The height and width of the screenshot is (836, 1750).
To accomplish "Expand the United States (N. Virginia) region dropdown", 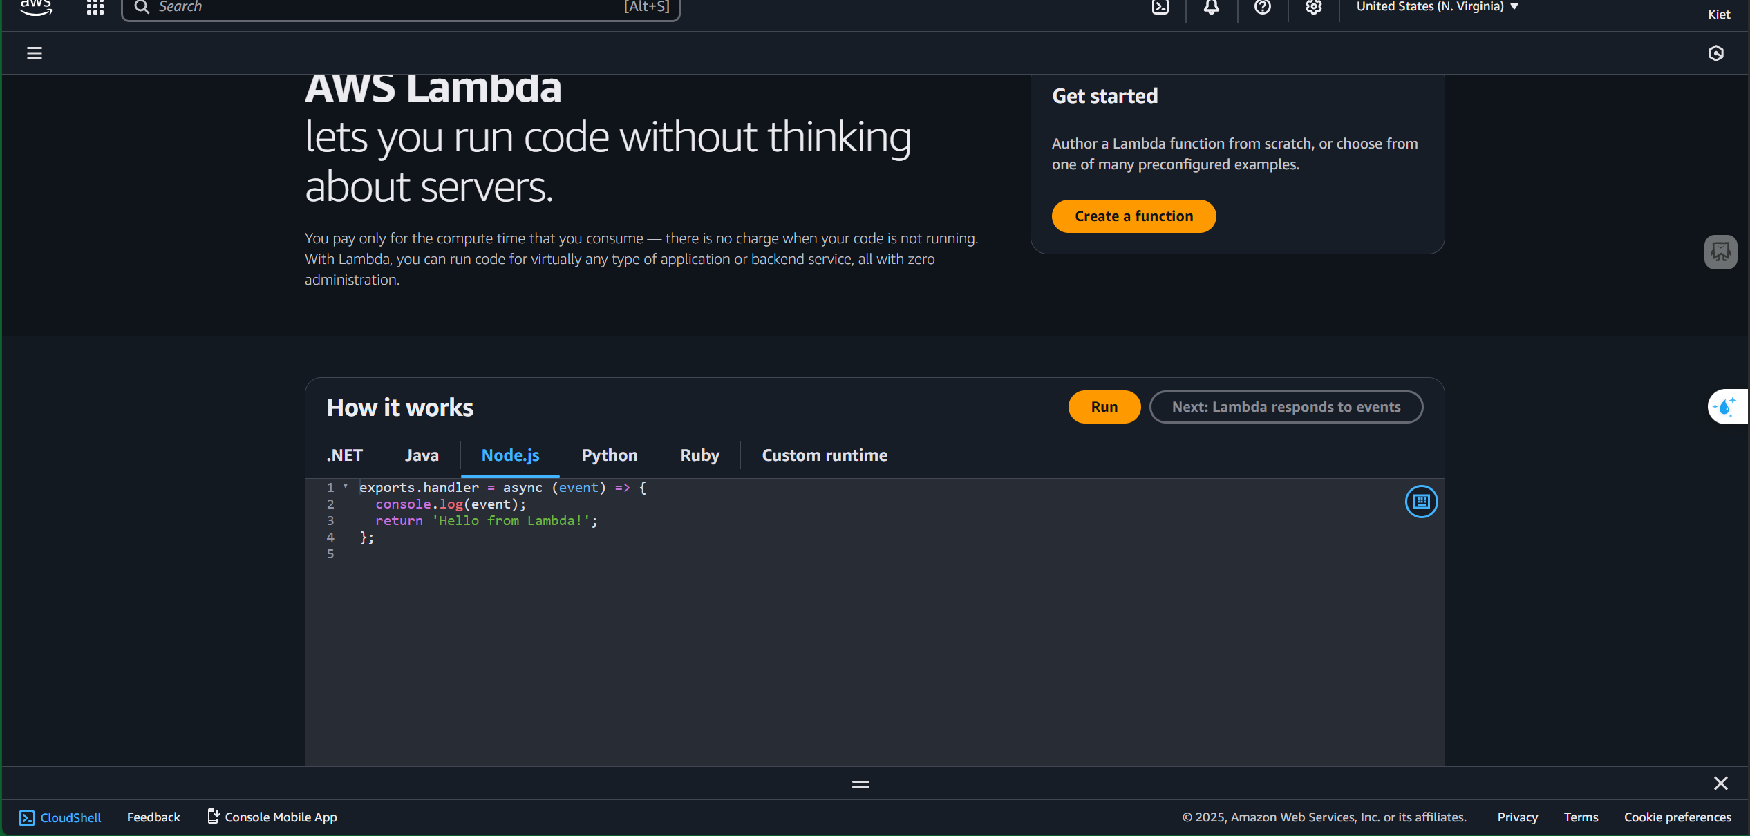I will pos(1438,7).
